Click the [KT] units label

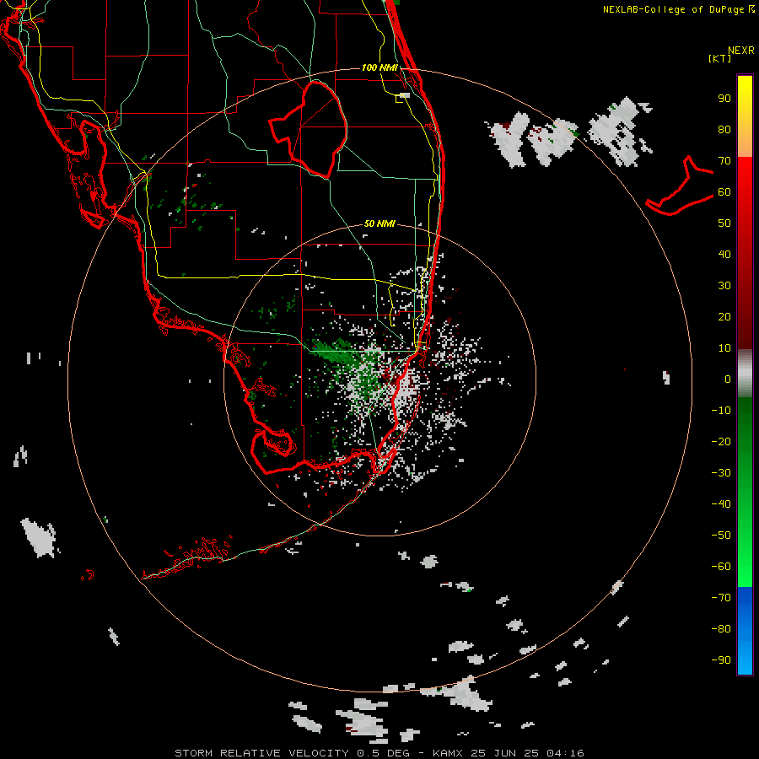point(720,58)
